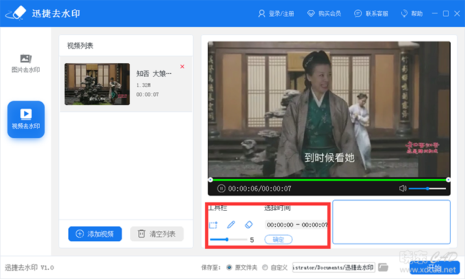Switch to the 视频去水印 video tab
The height and width of the screenshot is (279, 465).
coord(26,120)
